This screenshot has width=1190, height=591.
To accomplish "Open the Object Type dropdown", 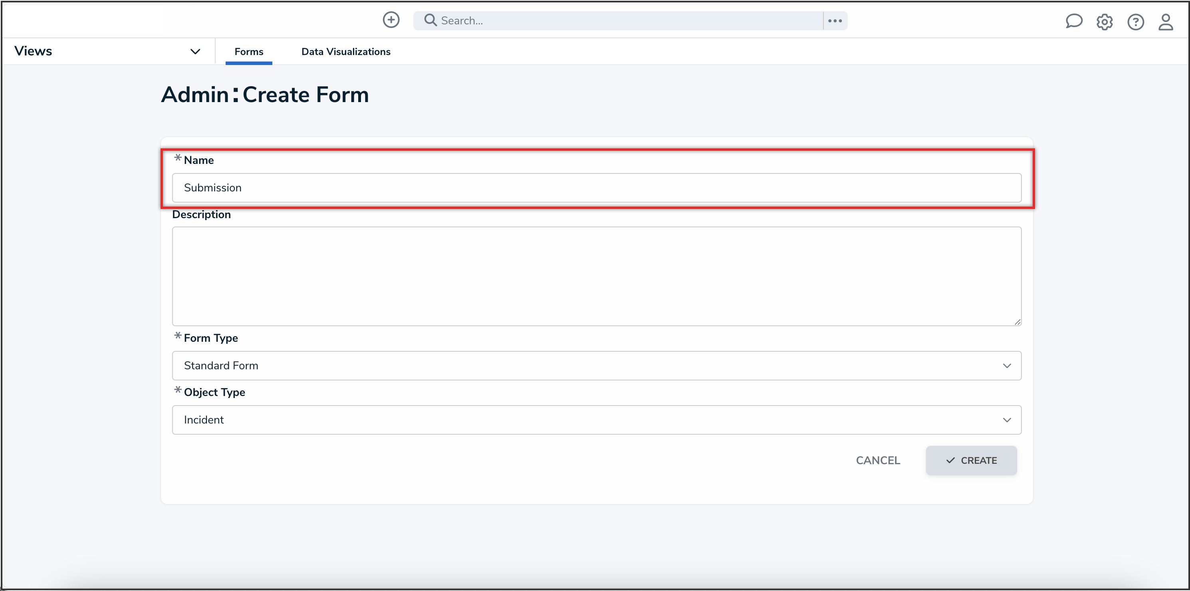I will point(596,420).
